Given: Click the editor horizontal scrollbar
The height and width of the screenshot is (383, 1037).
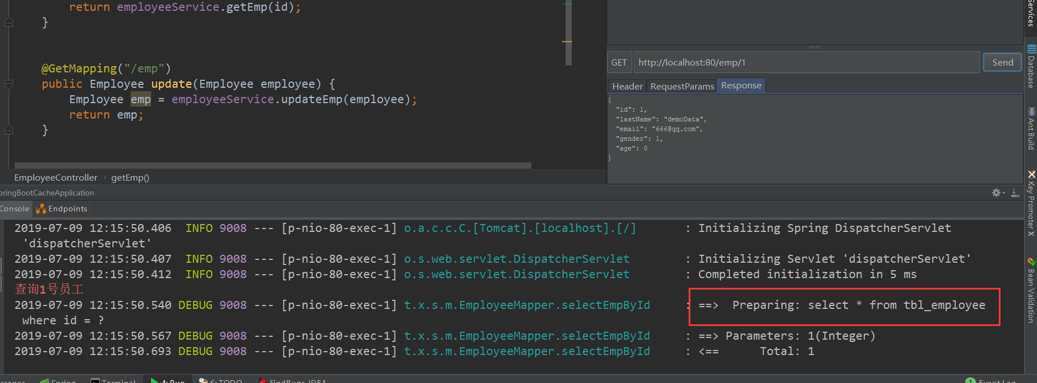Looking at the screenshot, I should tap(273, 165).
